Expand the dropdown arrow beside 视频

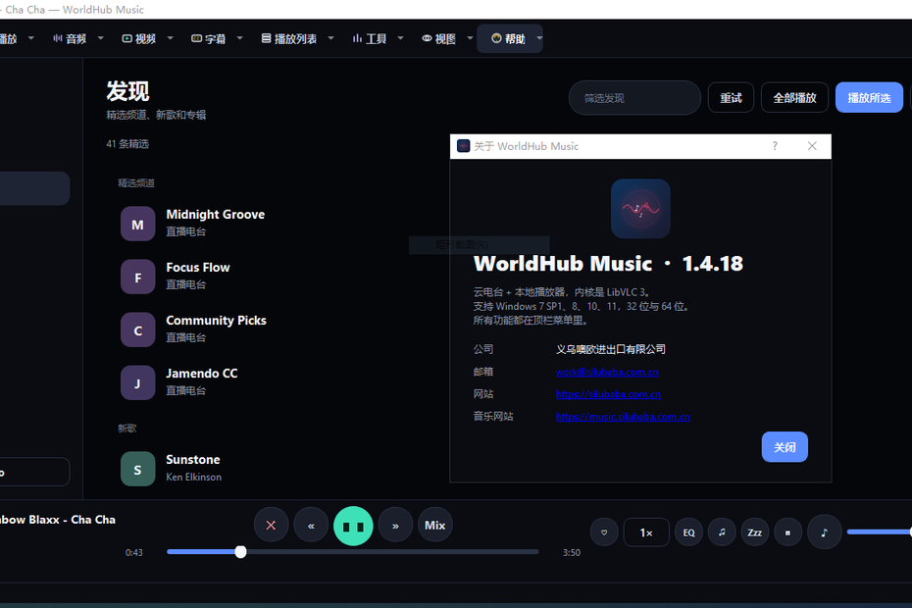171,38
